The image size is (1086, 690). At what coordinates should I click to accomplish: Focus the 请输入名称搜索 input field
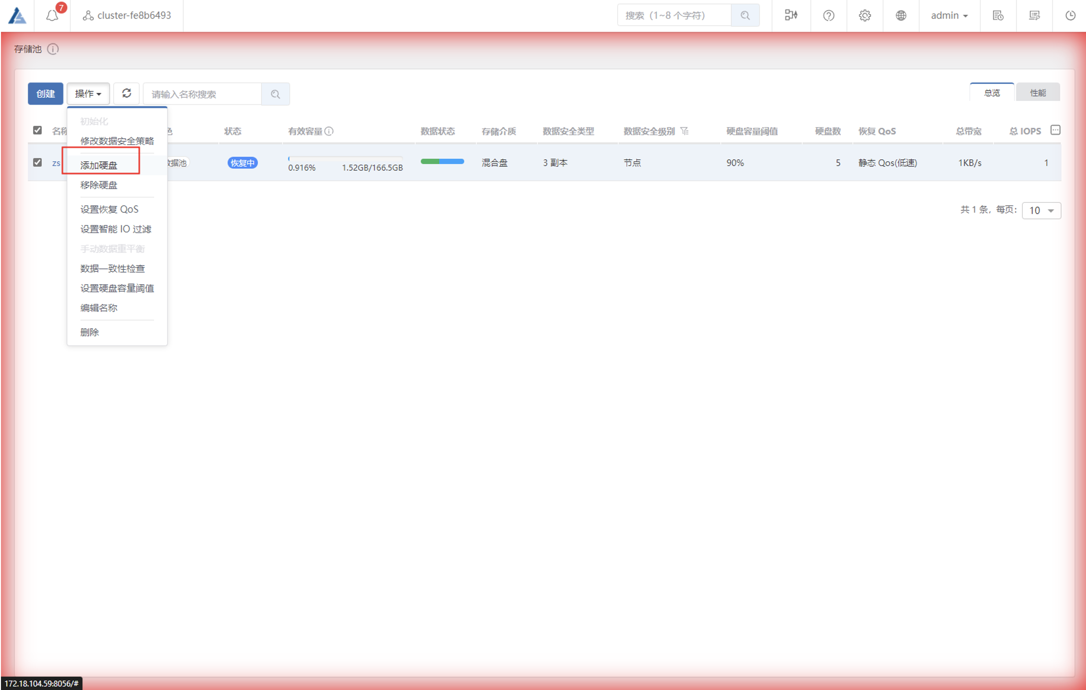[x=202, y=94]
